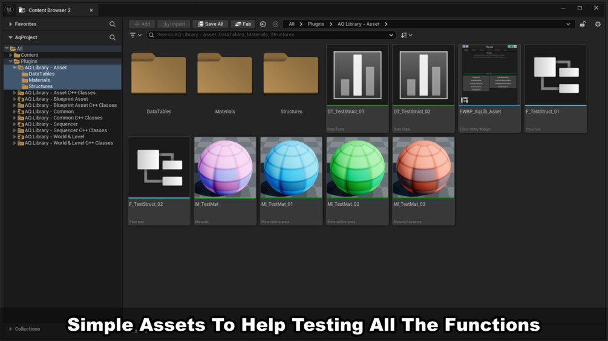Open Content Browser settings gear
The image size is (608, 341).
tap(598, 24)
